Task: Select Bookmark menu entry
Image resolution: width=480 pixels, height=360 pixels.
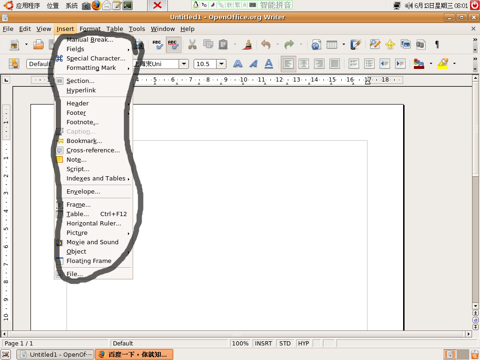Action: point(94,141)
